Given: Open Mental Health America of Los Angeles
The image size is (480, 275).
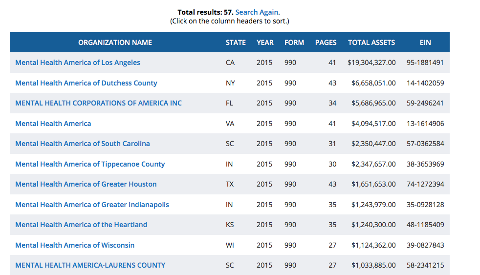Looking at the screenshot, I should click(x=78, y=63).
